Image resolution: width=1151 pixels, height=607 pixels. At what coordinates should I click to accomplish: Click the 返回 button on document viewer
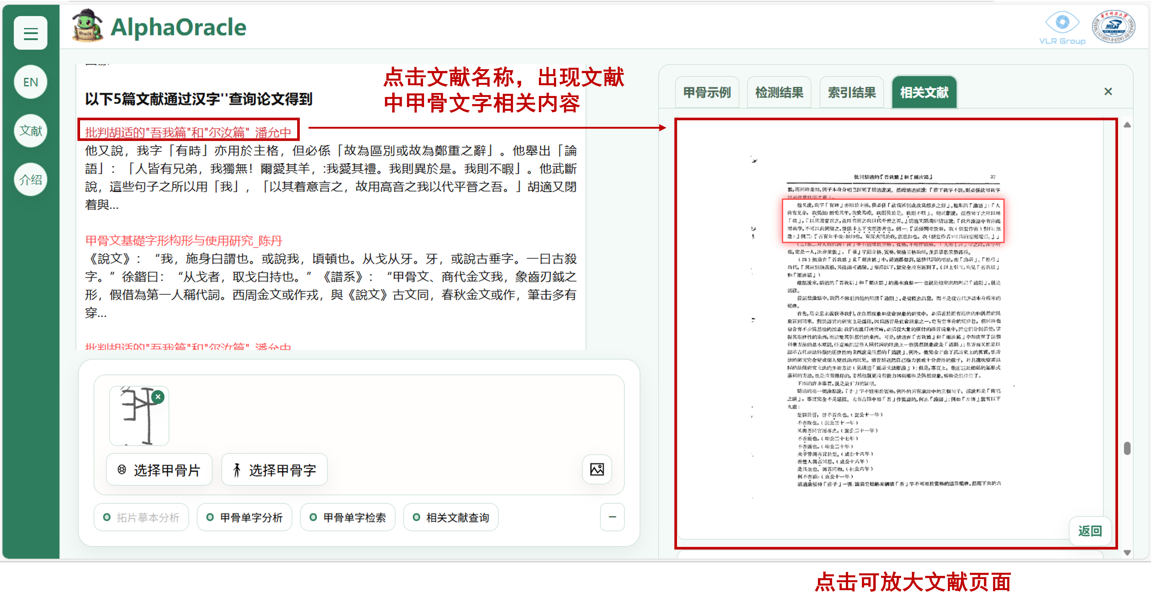tap(1090, 531)
